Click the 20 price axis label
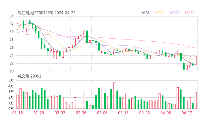Viewport: 200px width, 119px height. [x=12, y=71]
